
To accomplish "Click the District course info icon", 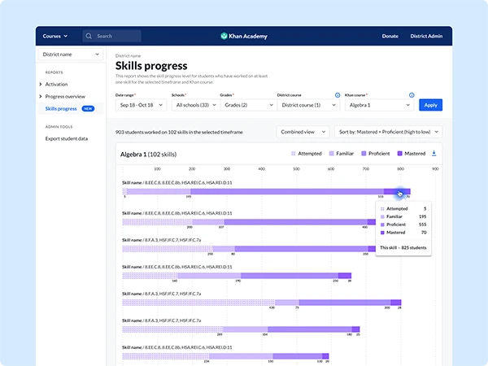I will 338,95.
